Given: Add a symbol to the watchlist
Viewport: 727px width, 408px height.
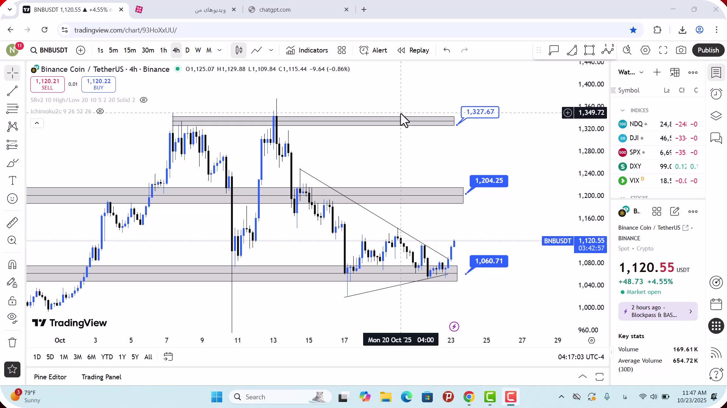Looking at the screenshot, I should pos(657,72).
